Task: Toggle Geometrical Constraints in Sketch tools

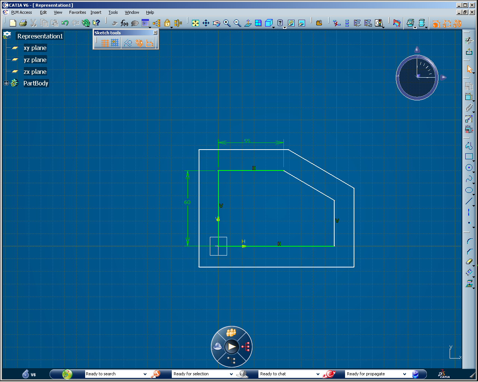Action: 139,43
